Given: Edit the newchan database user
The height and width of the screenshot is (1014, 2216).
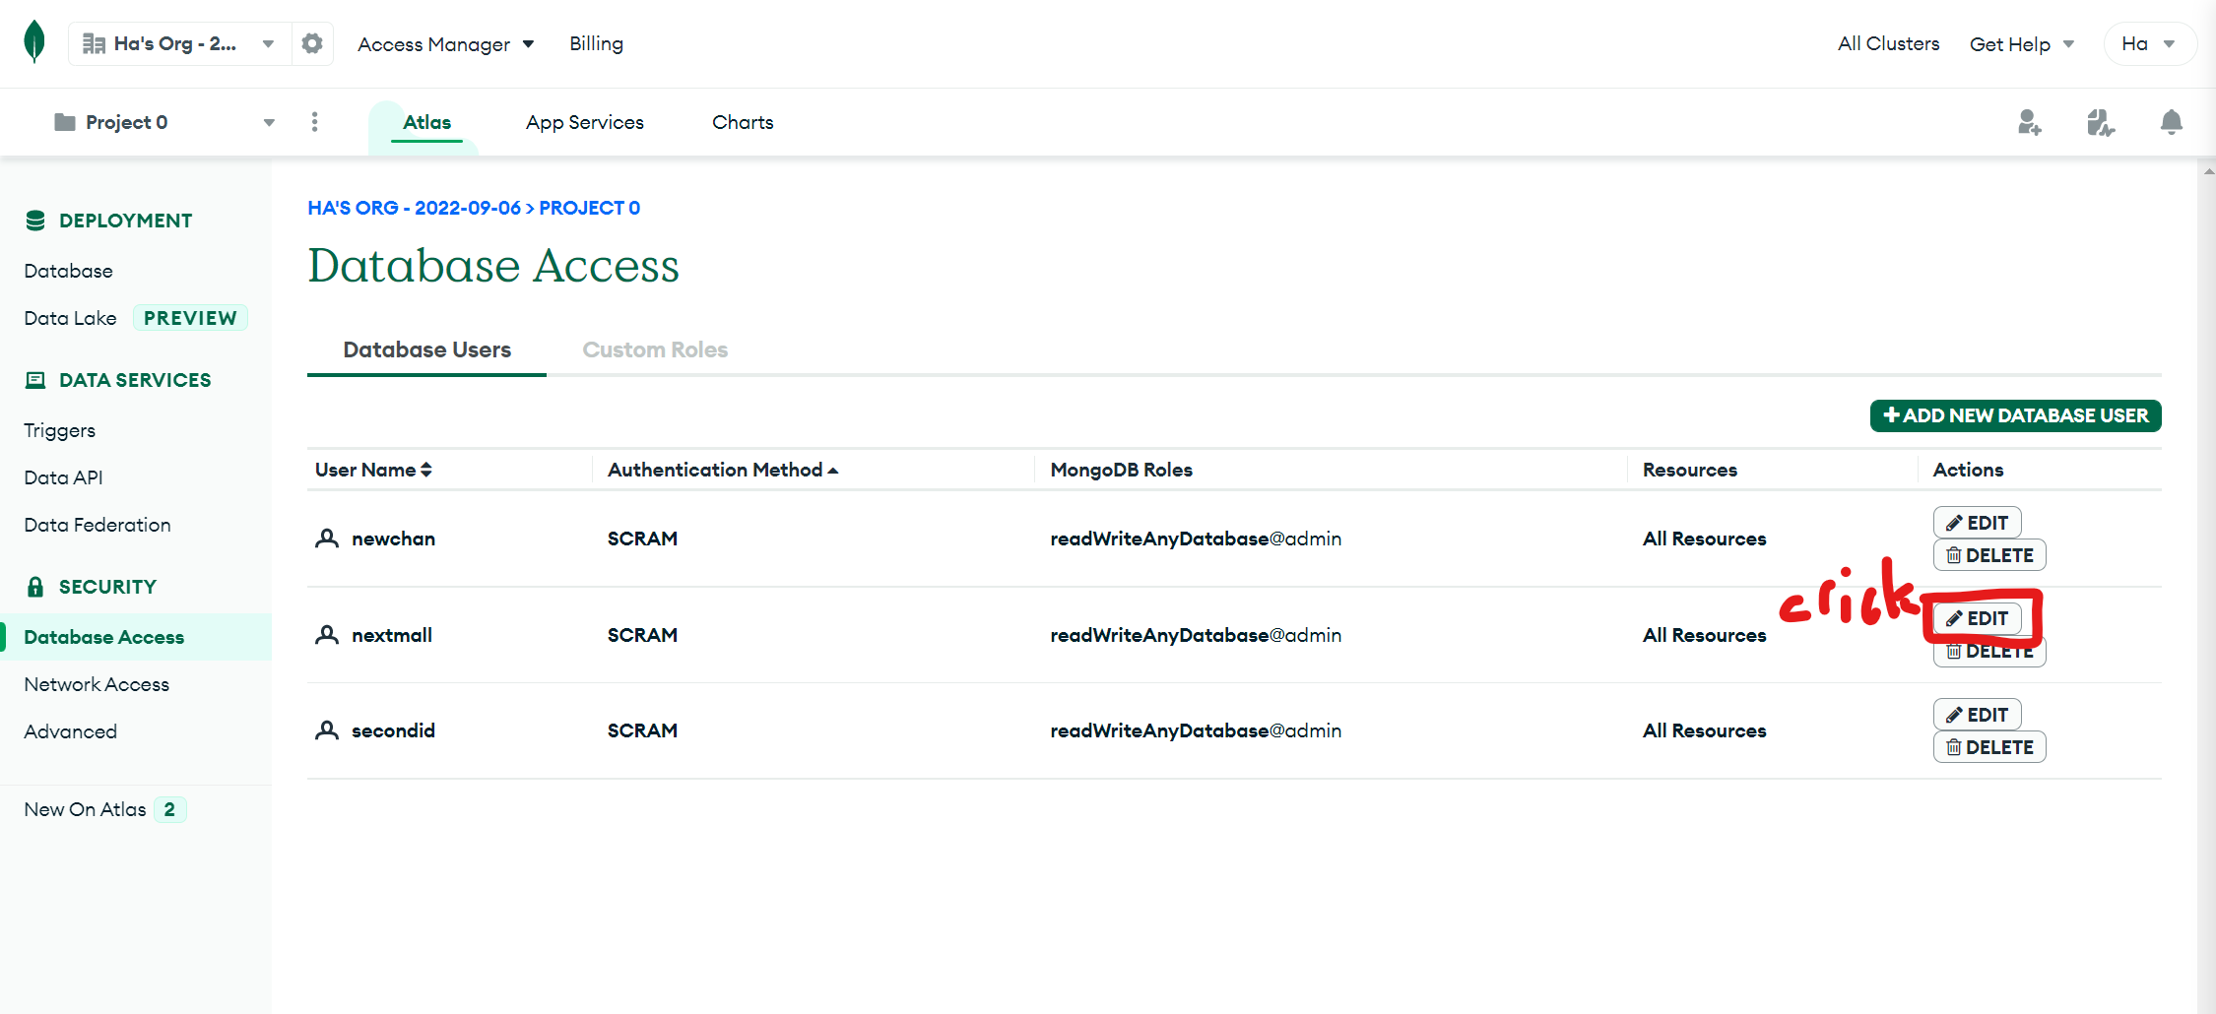Looking at the screenshot, I should [x=1977, y=523].
